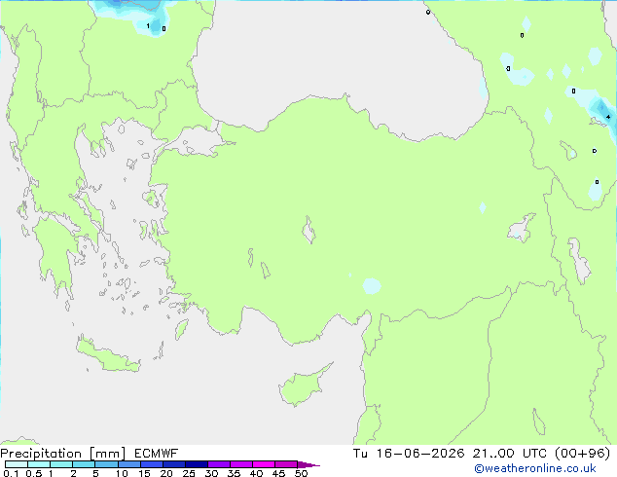Click the weatheronline.co.uk copyright link
Viewport: 617px width, 477px height.
tap(534, 468)
